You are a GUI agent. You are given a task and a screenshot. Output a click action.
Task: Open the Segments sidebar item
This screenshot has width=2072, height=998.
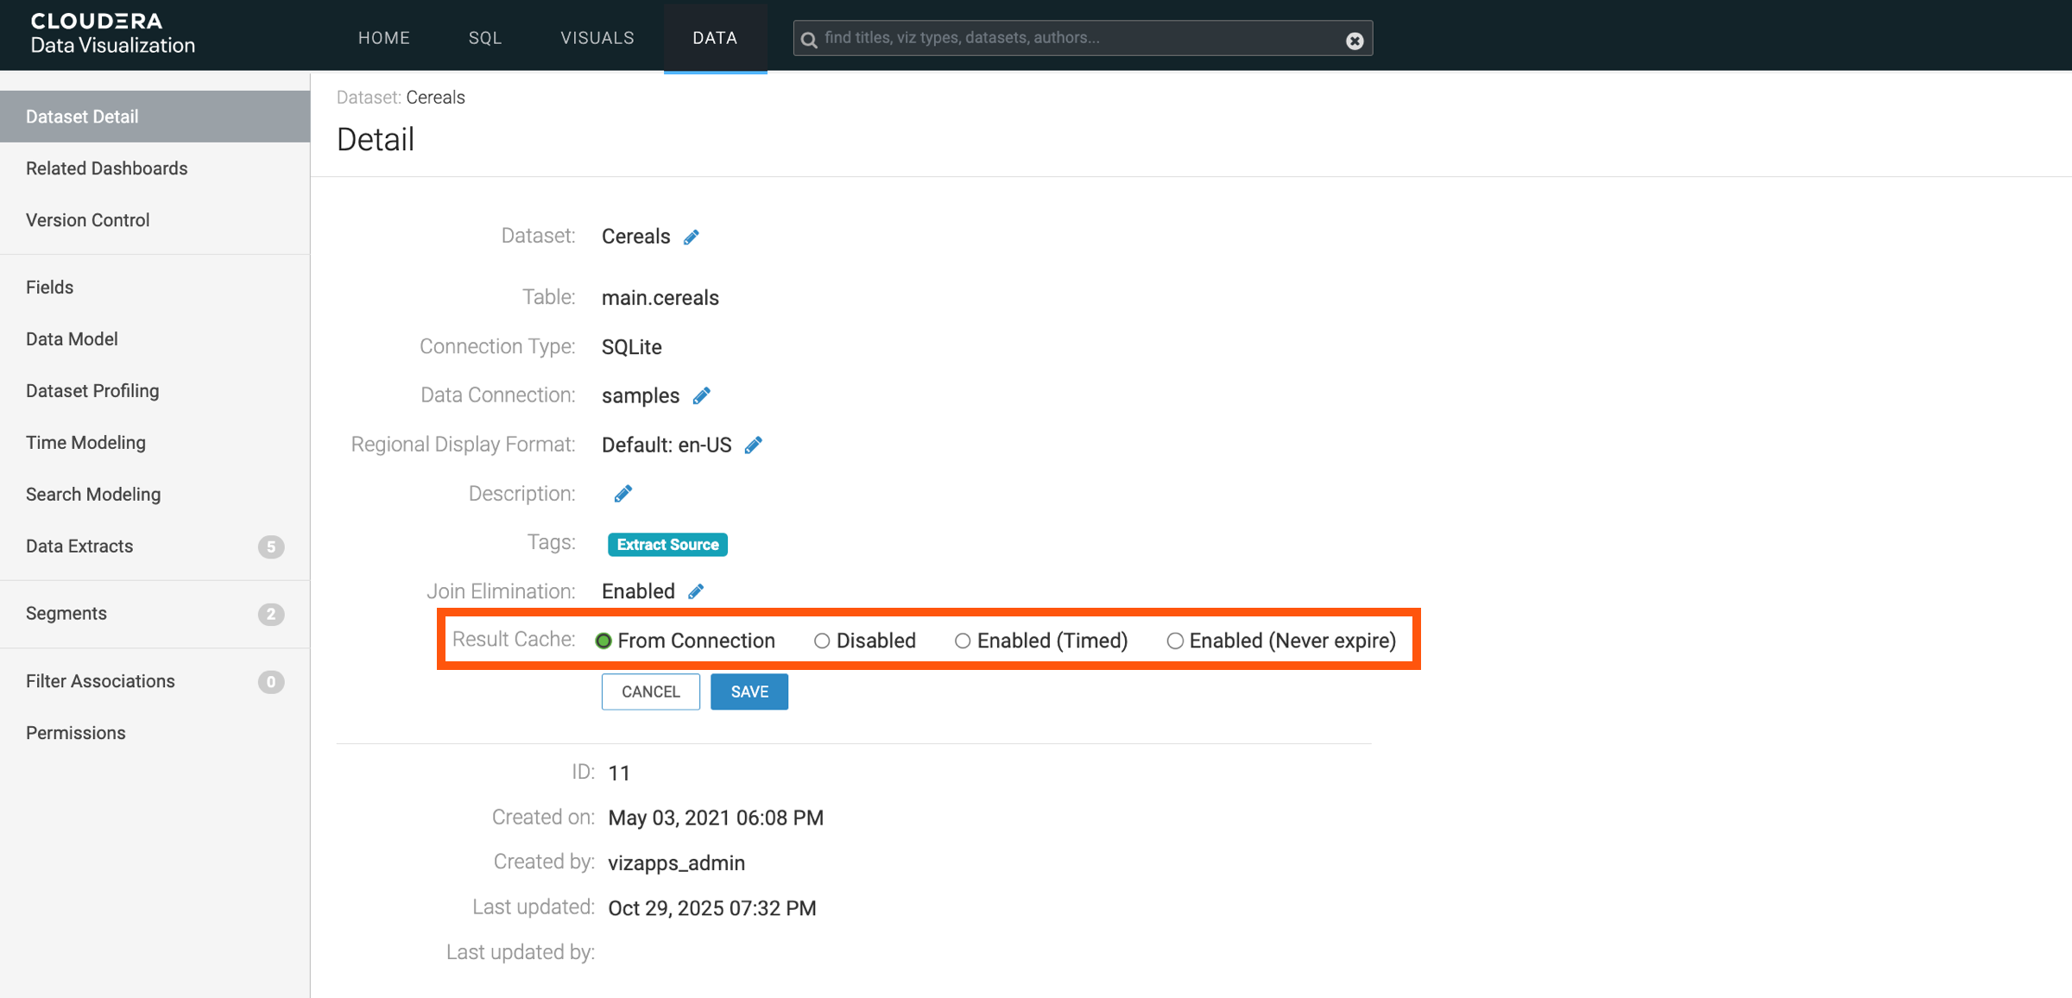click(66, 614)
